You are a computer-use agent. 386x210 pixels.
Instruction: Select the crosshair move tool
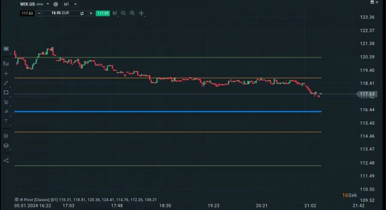click(x=141, y=13)
